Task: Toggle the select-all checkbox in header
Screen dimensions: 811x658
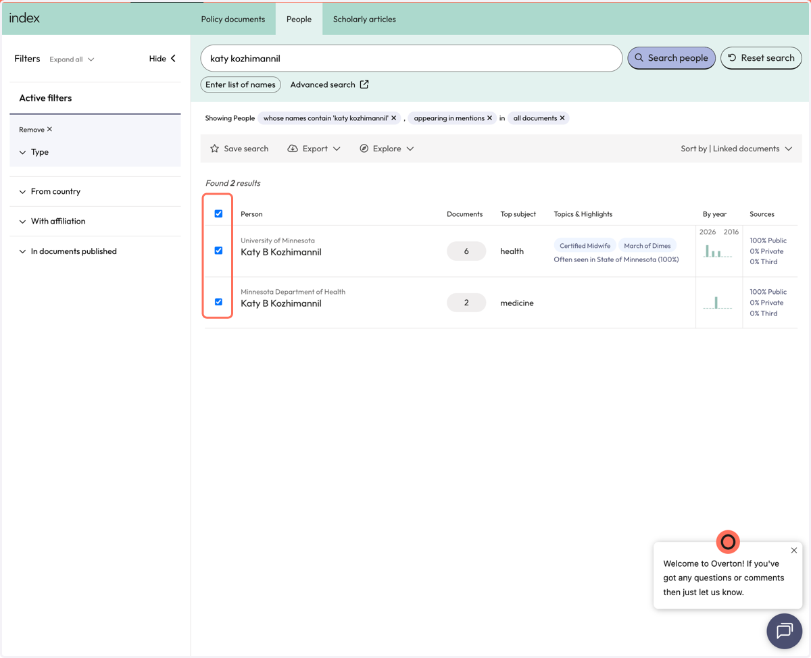Action: pyautogui.click(x=218, y=213)
